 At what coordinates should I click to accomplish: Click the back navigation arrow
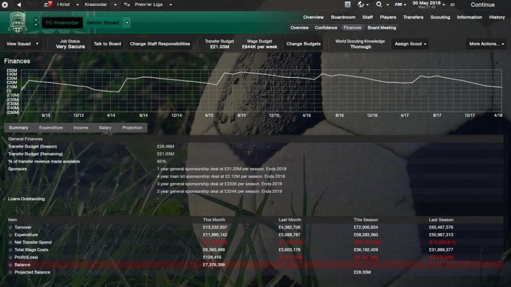pyautogui.click(x=19, y=4)
